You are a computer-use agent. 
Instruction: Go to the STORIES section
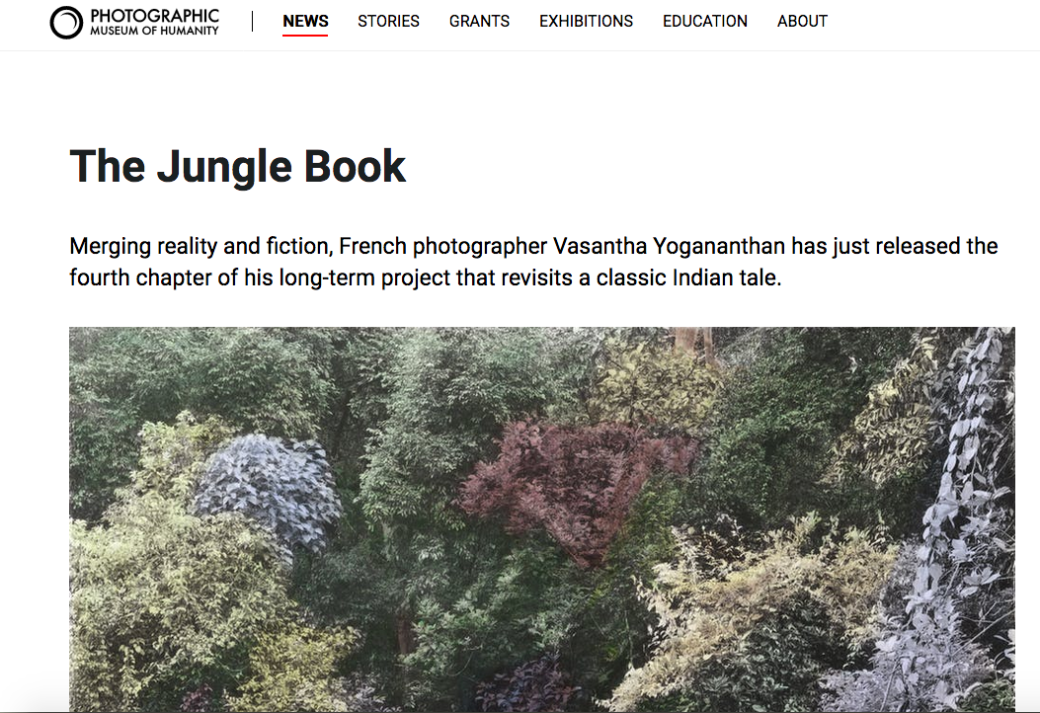click(389, 21)
